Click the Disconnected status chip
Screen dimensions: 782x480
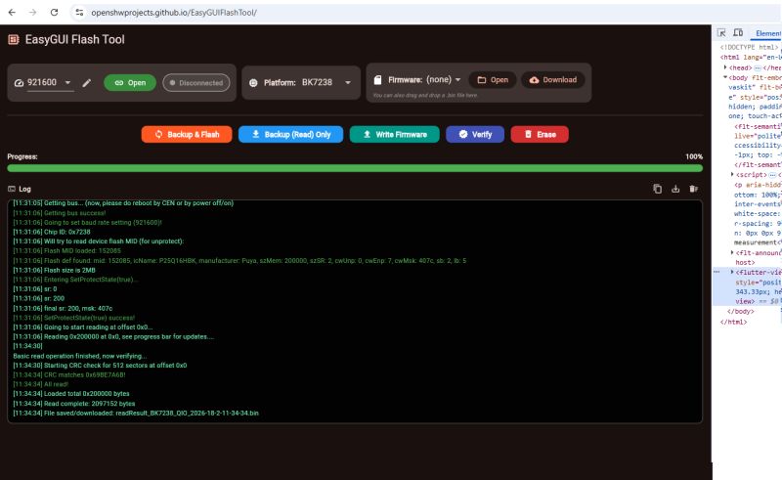(x=196, y=83)
